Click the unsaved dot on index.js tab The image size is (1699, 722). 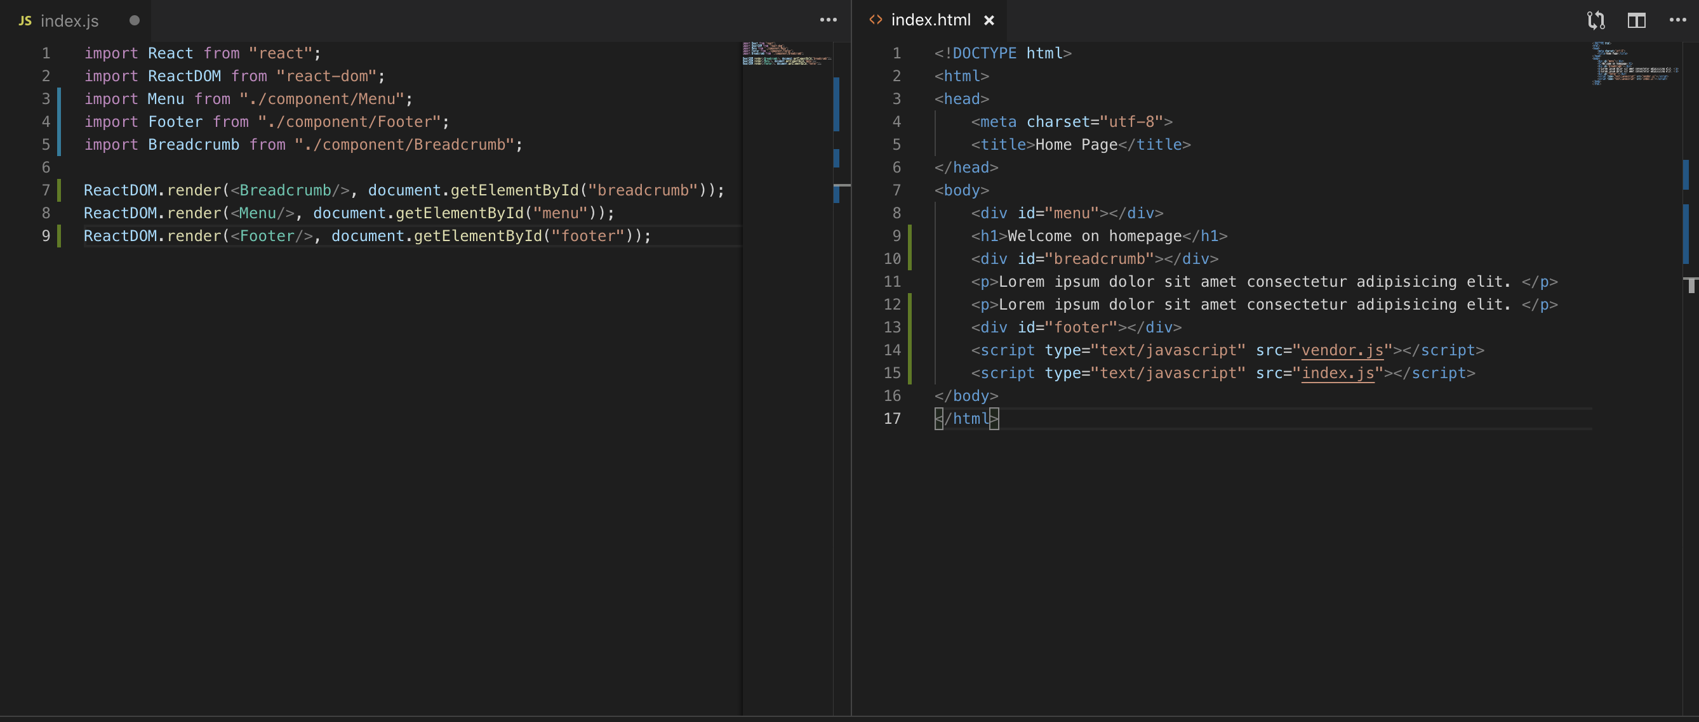pyautogui.click(x=135, y=20)
